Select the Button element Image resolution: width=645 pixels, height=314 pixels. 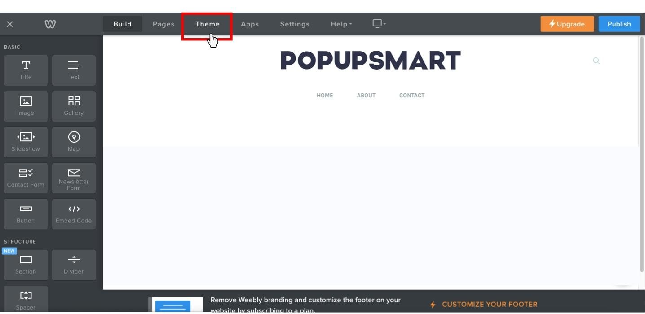click(26, 214)
